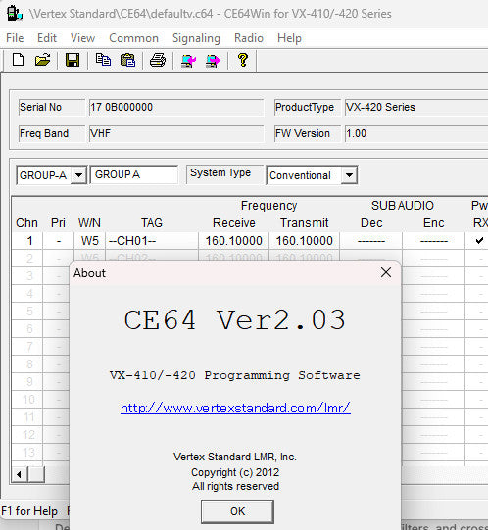The height and width of the screenshot is (530, 488).
Task: Select the priority cell of channel 1
Action: pyautogui.click(x=59, y=241)
